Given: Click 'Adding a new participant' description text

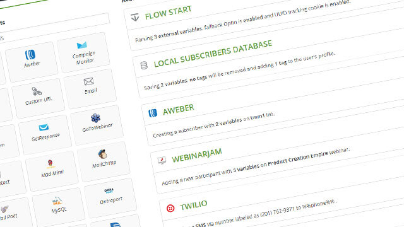Looking at the screenshot, I should 256,166.
